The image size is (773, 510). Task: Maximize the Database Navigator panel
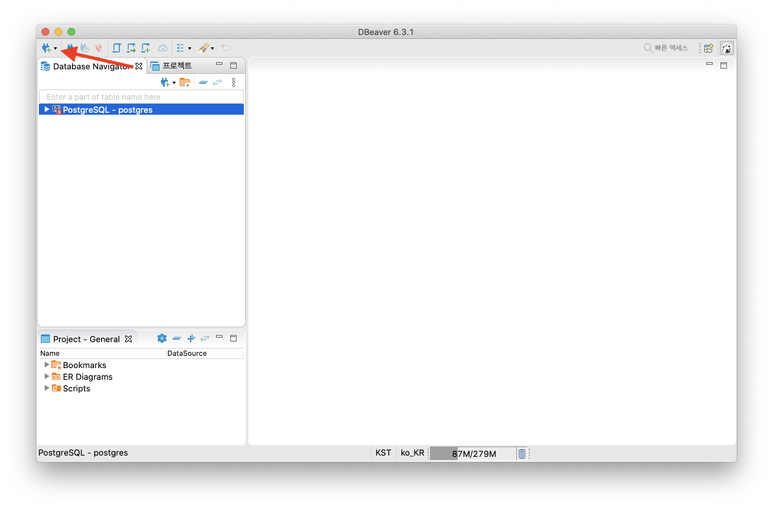pos(233,65)
